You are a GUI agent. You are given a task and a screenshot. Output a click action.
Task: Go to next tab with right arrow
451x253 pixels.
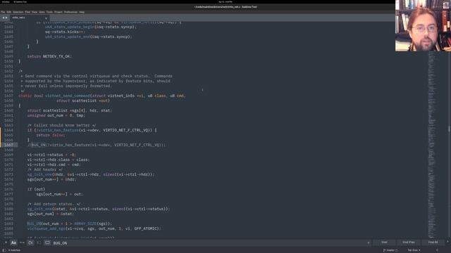[x=6, y=18]
